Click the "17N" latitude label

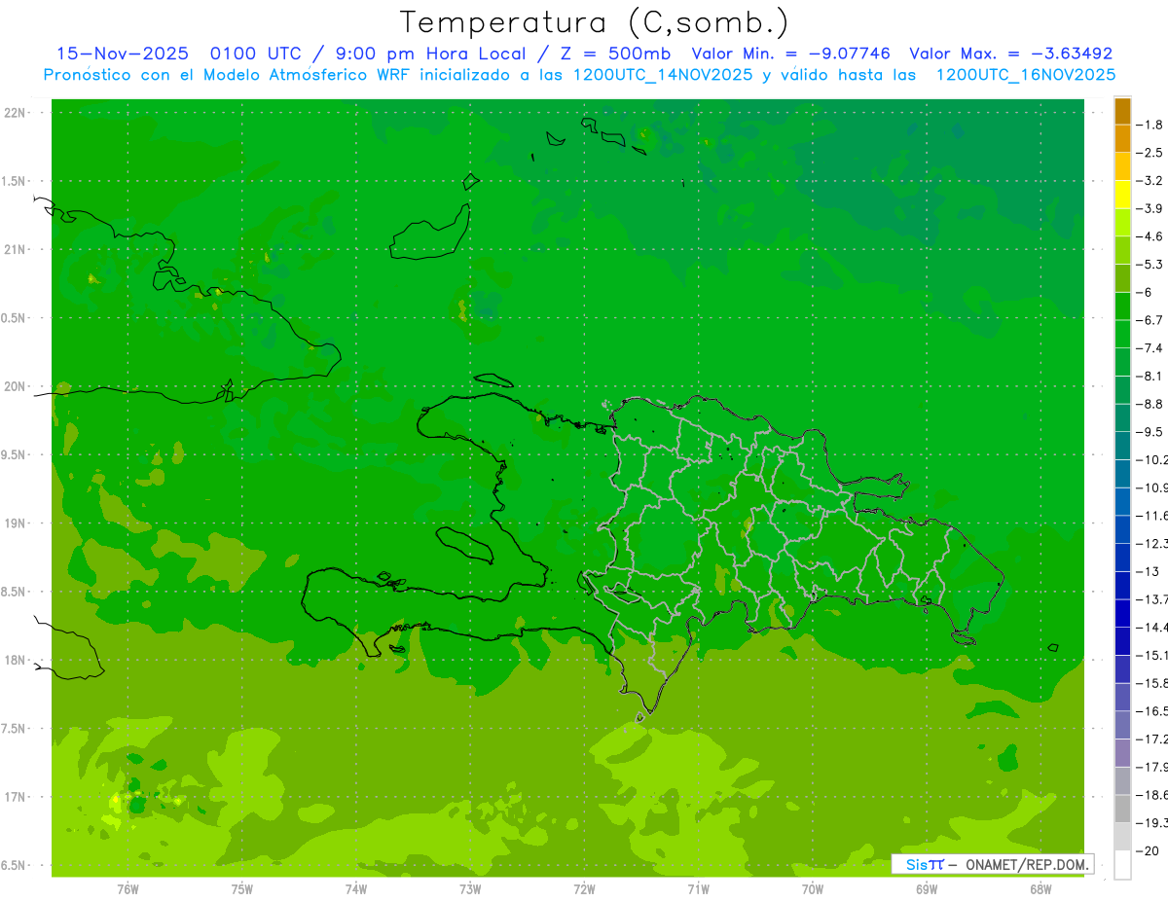click(x=15, y=797)
